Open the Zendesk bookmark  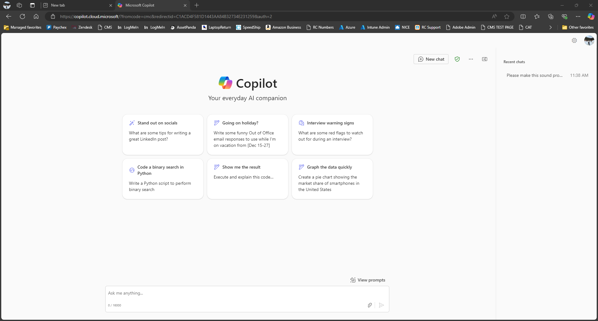pyautogui.click(x=82, y=27)
